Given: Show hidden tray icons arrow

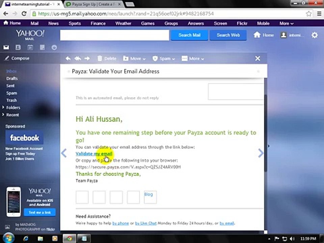Looking at the screenshot, I should tap(269, 239).
